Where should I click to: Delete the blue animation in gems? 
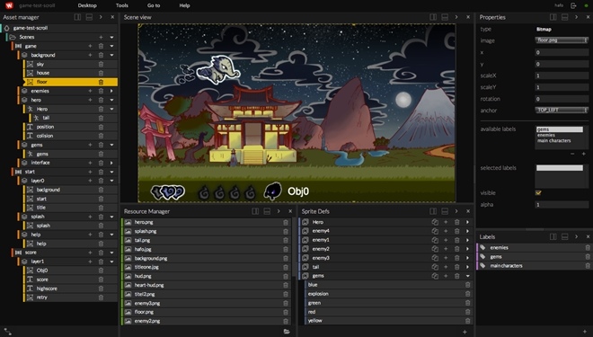coord(467,285)
